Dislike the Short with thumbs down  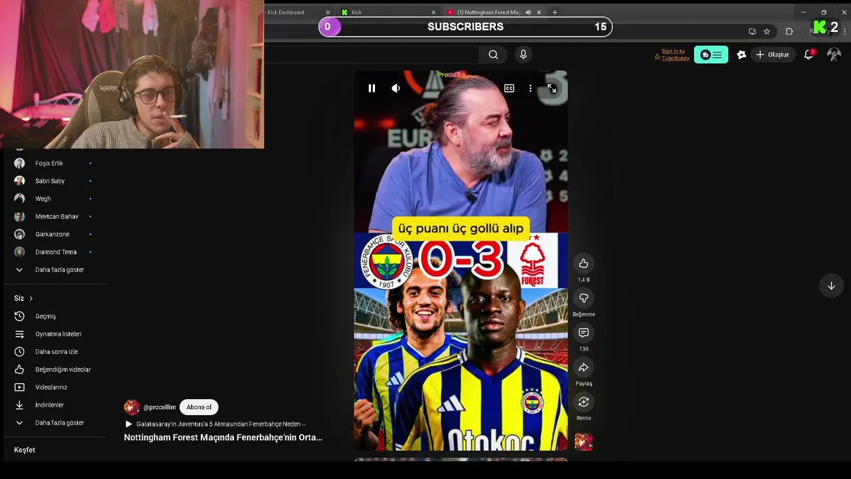pyautogui.click(x=583, y=298)
